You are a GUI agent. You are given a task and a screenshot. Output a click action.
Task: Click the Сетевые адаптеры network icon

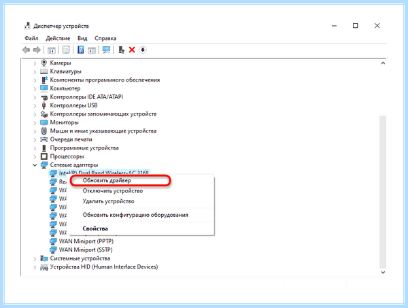(44, 165)
